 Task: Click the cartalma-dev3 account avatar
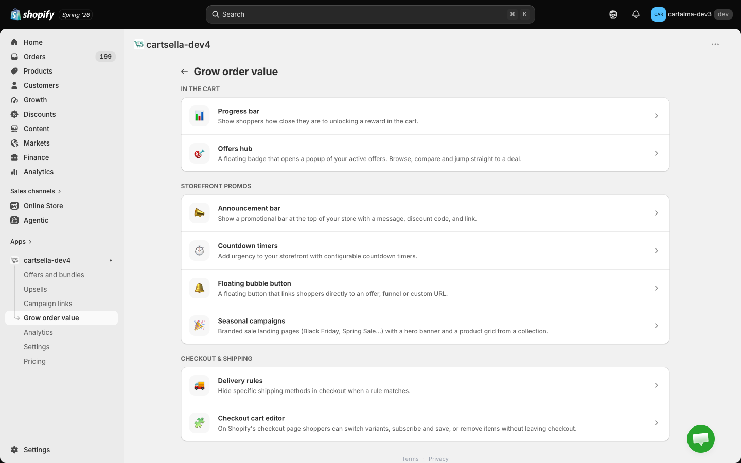coord(658,14)
